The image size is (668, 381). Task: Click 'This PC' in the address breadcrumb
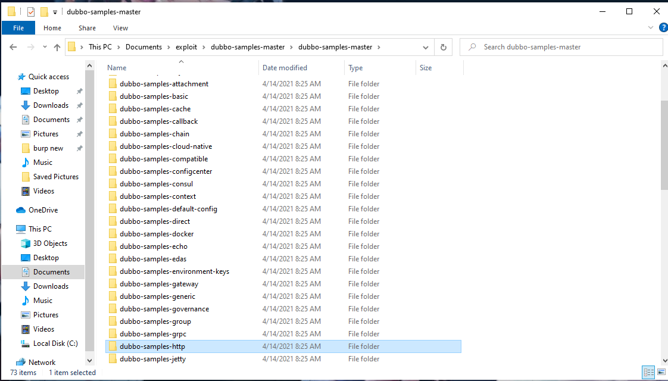(100, 47)
